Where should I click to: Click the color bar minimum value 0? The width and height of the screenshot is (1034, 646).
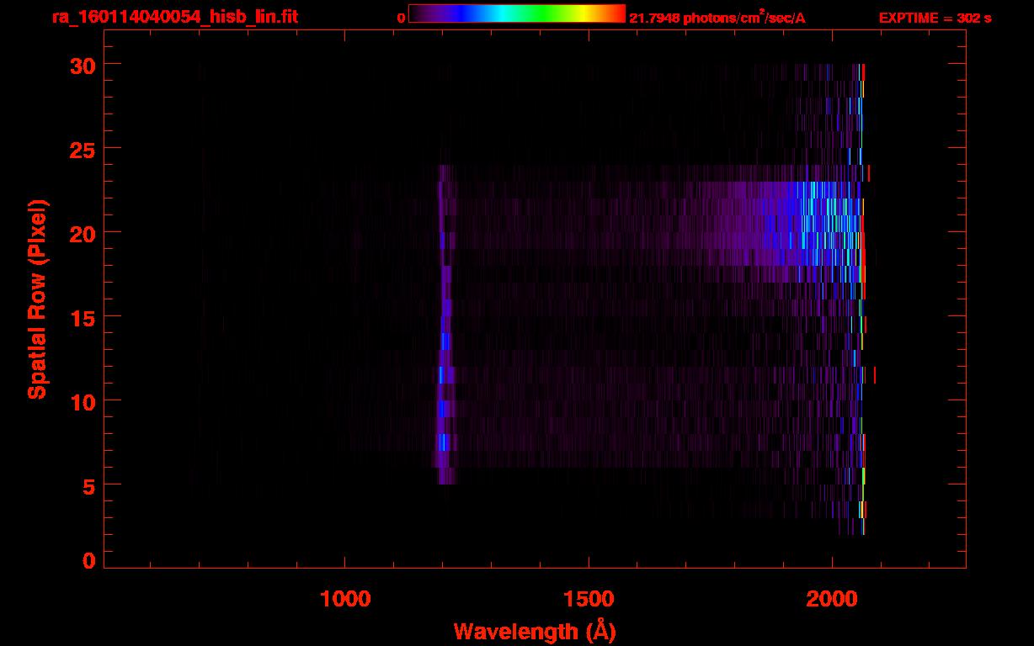click(402, 18)
